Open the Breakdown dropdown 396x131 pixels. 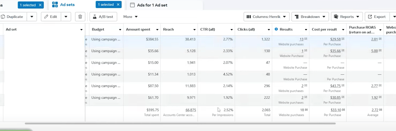pos(310,17)
